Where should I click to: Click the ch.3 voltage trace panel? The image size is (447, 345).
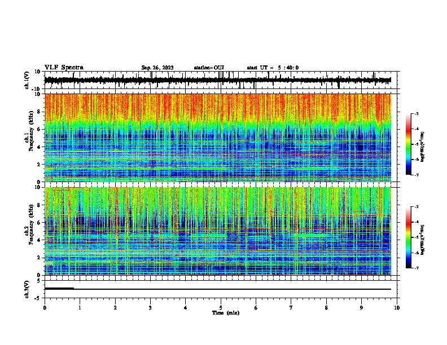click(221, 289)
